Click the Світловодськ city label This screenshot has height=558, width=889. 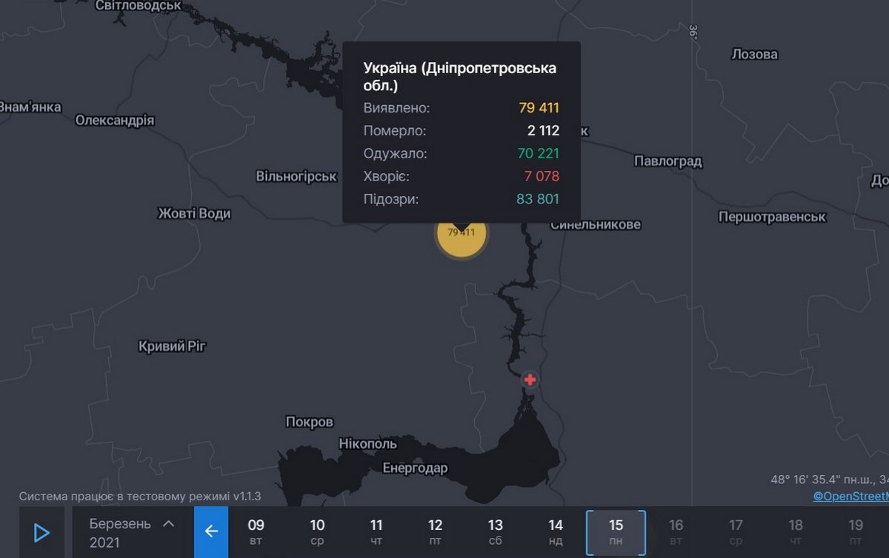pos(139,6)
